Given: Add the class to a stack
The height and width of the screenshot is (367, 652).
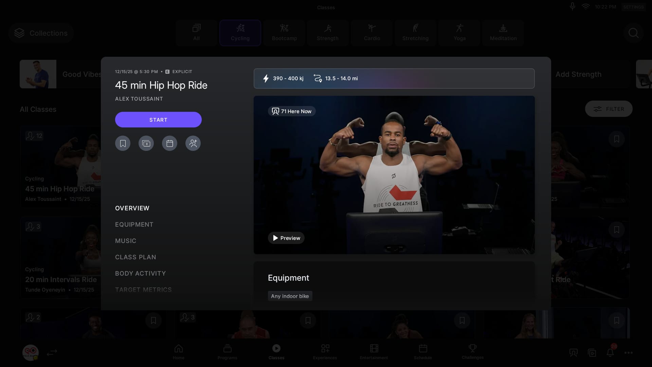Looking at the screenshot, I should coord(146,143).
